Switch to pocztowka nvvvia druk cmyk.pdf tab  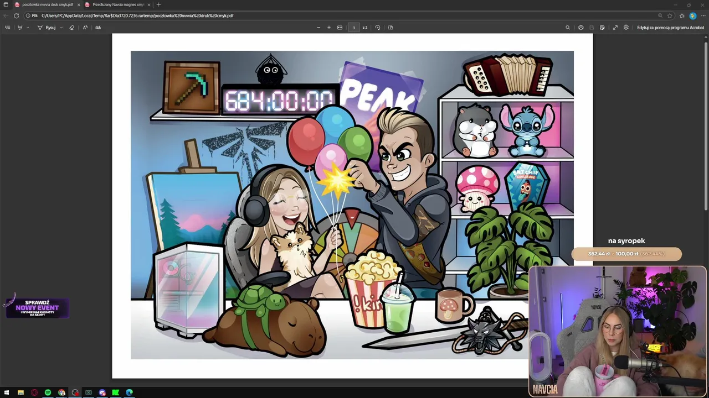(48, 4)
